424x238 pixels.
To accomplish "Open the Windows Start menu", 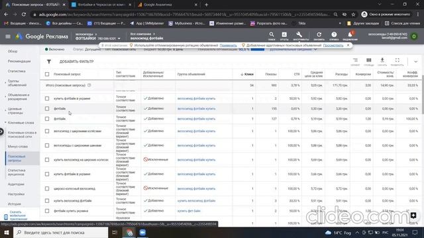I will tap(7, 232).
